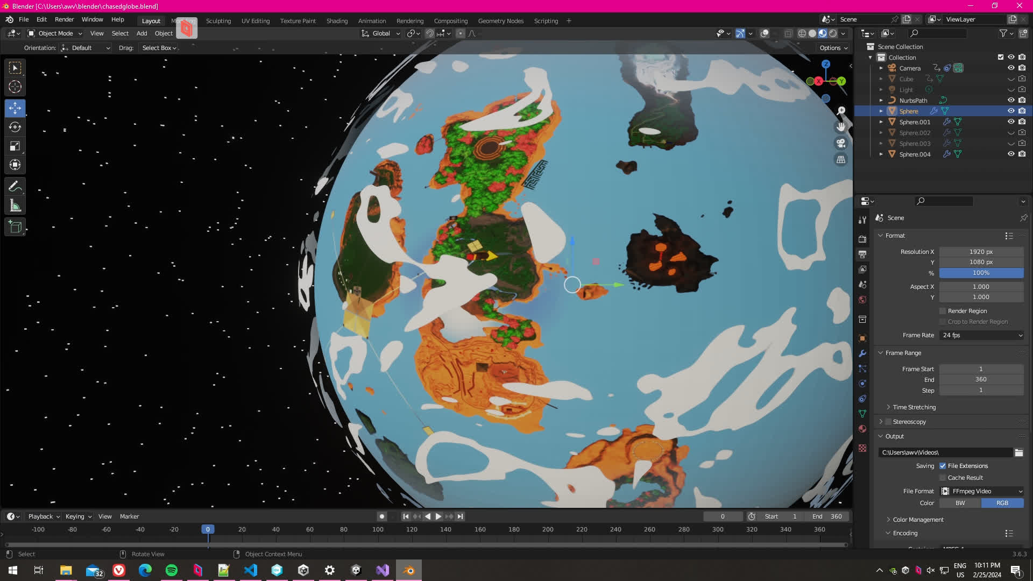Select BW color mode button
Image resolution: width=1033 pixels, height=581 pixels.
960,503
